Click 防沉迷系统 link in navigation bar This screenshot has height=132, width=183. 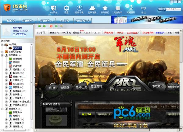coord(148,33)
